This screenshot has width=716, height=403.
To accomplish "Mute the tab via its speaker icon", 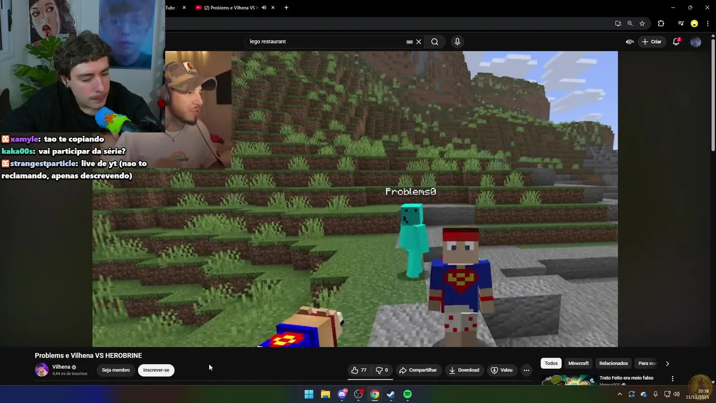I will (x=263, y=8).
